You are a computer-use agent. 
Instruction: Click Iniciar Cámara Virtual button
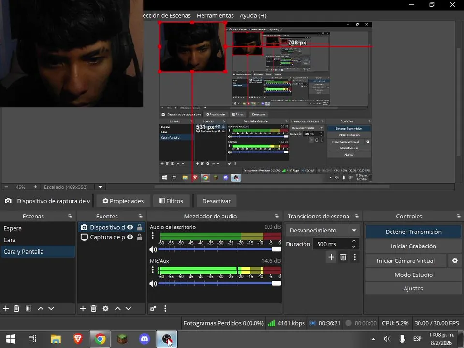pos(406,261)
